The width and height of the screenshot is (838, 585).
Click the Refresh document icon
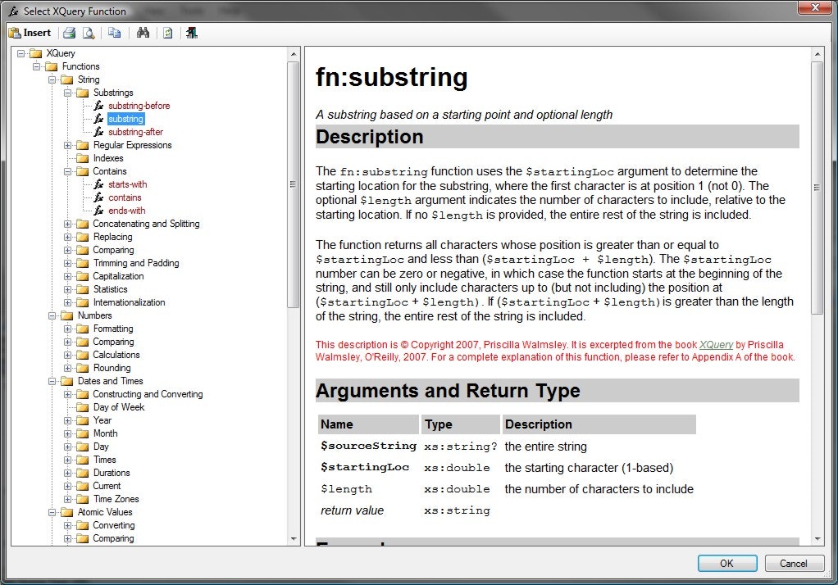coord(168,33)
